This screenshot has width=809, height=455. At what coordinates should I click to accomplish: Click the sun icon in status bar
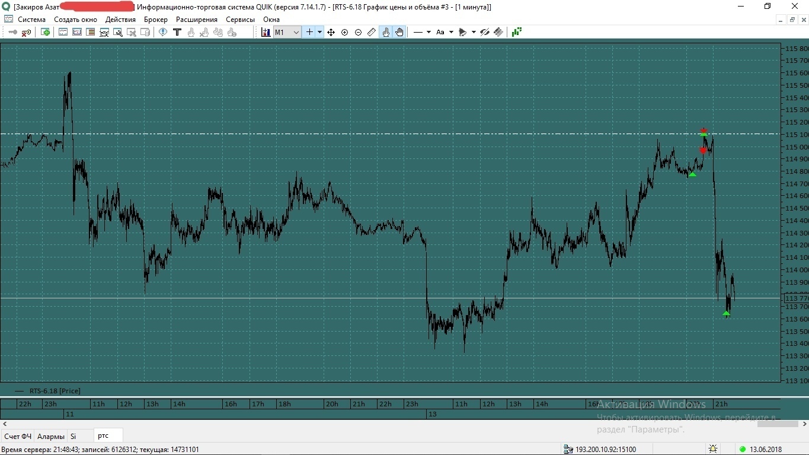(x=713, y=449)
